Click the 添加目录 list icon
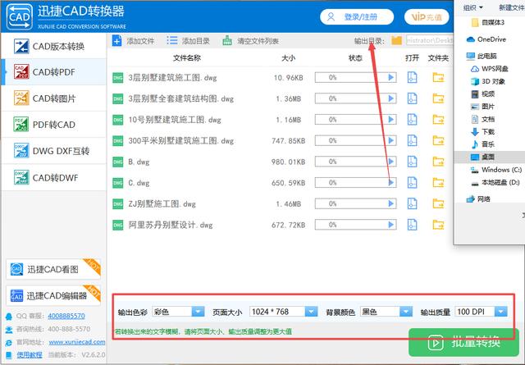 [x=172, y=40]
